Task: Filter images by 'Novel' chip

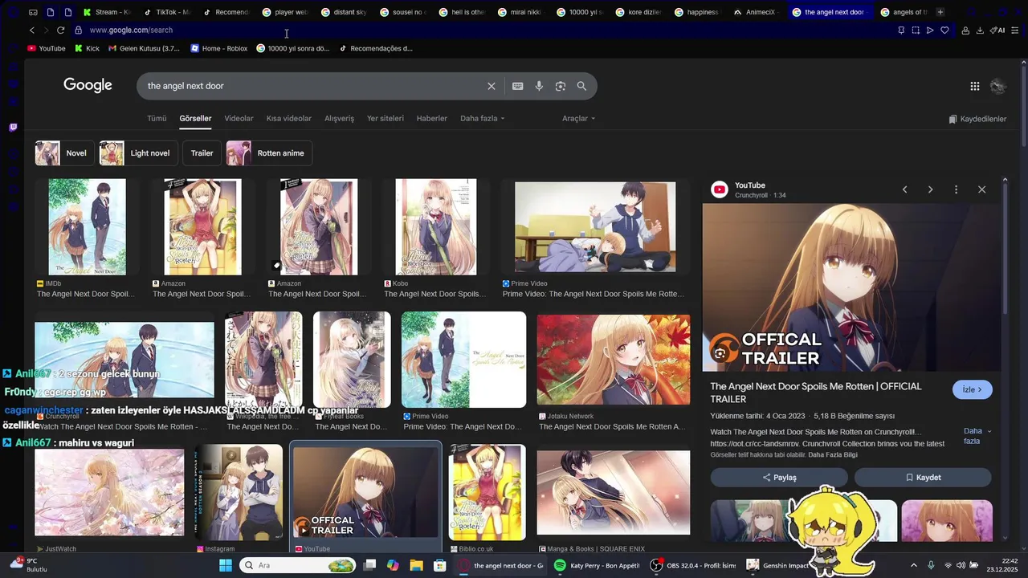Action: tap(64, 153)
